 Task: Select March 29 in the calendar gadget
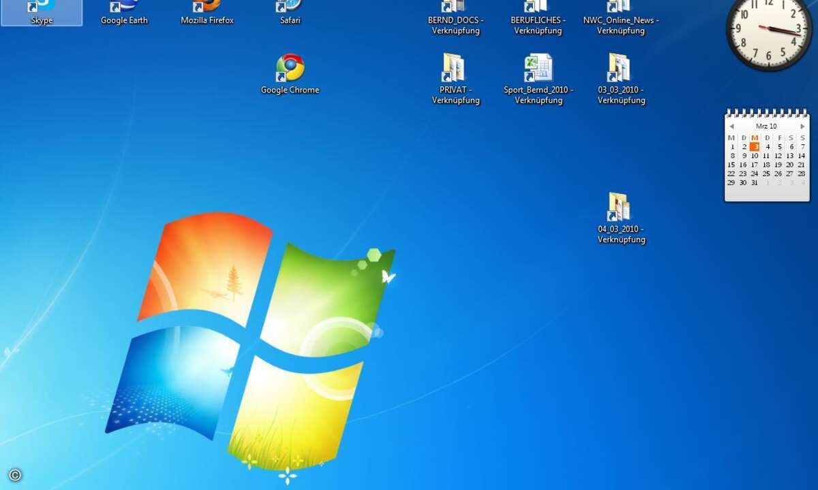(x=731, y=182)
